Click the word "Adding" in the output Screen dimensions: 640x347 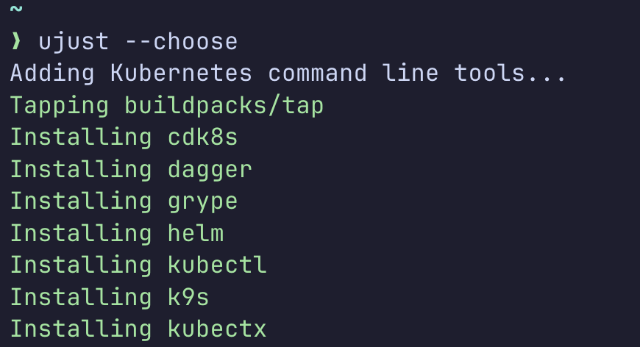coord(52,74)
